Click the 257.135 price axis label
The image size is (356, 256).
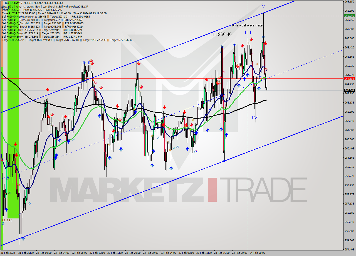tap(349, 204)
